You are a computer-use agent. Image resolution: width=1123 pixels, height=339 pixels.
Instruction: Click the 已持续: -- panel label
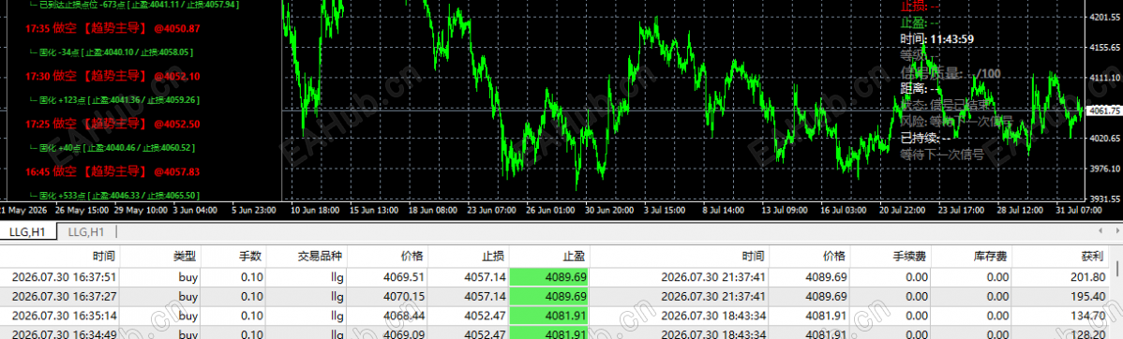924,137
